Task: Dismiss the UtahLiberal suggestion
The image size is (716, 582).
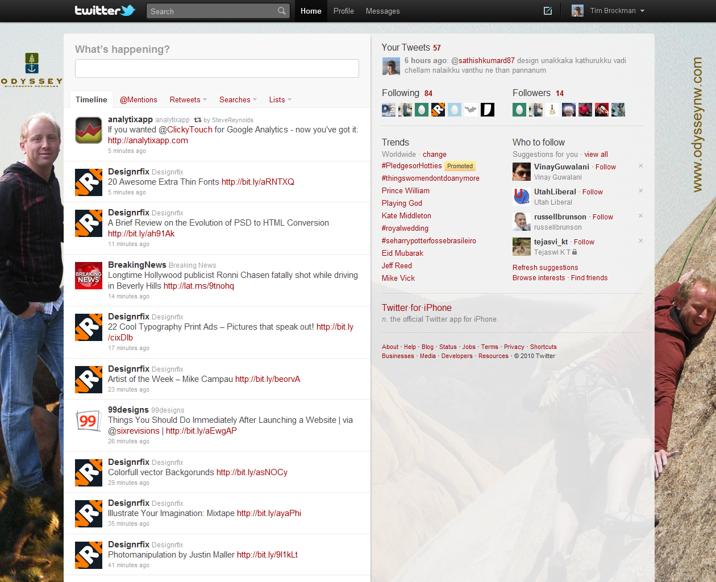Action: pos(640,191)
